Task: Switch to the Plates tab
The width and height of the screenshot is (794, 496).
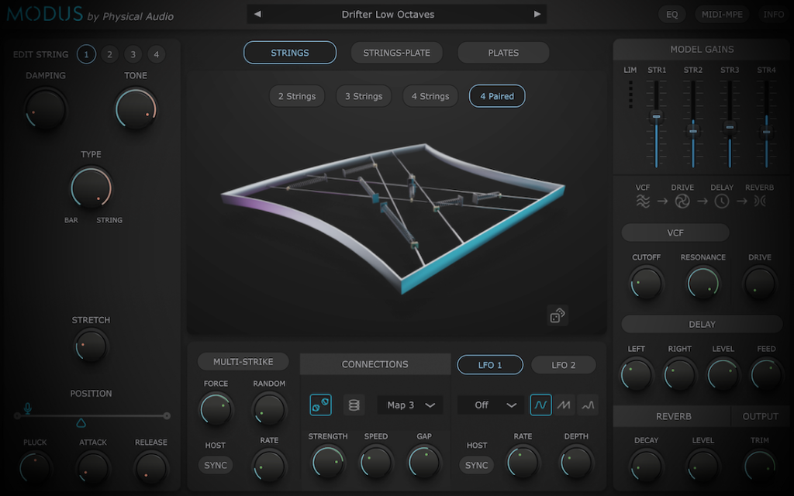Action: [x=502, y=53]
